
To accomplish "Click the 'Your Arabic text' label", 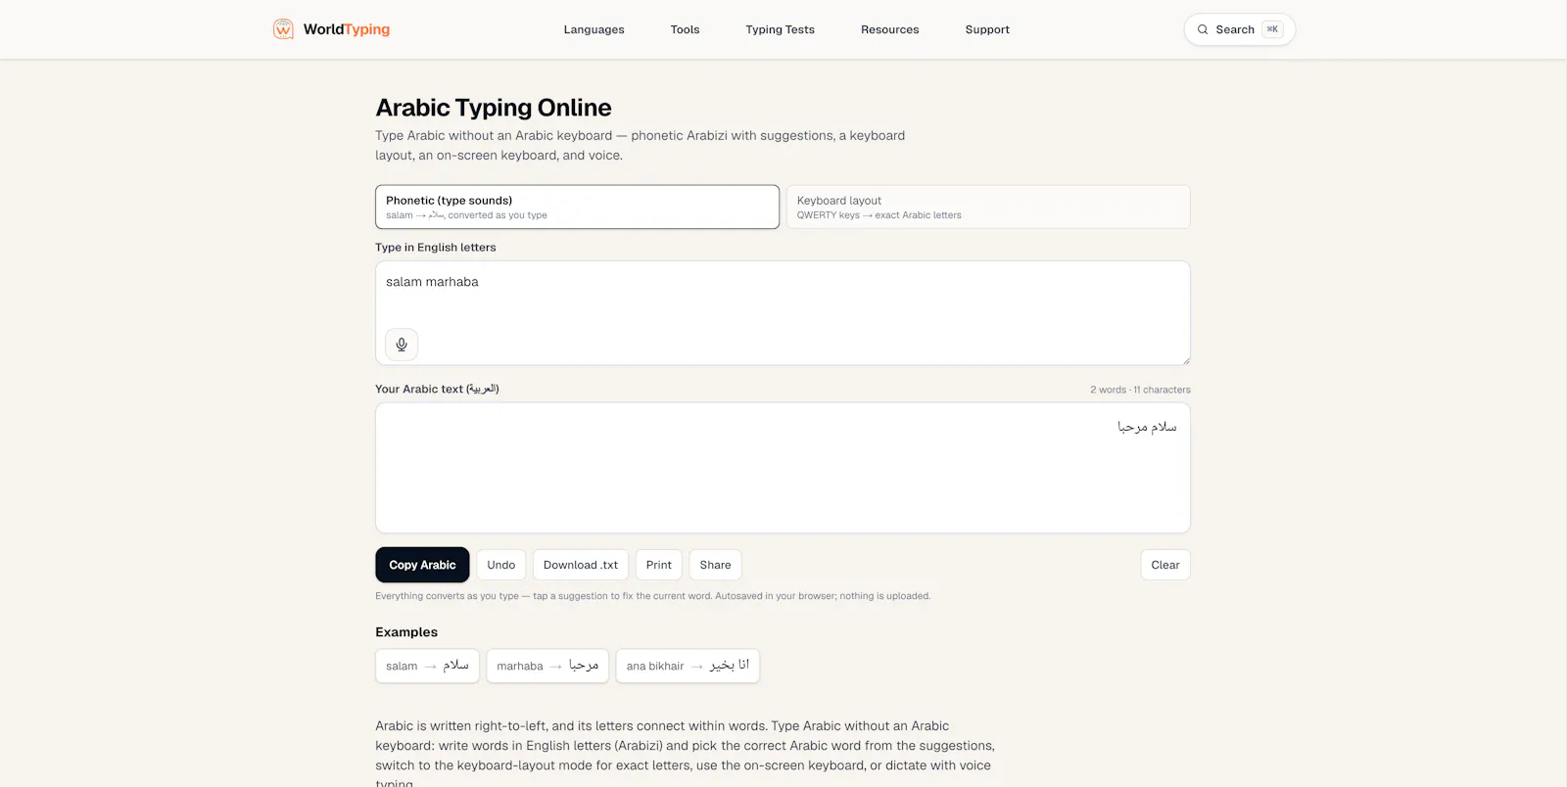I will pyautogui.click(x=437, y=389).
